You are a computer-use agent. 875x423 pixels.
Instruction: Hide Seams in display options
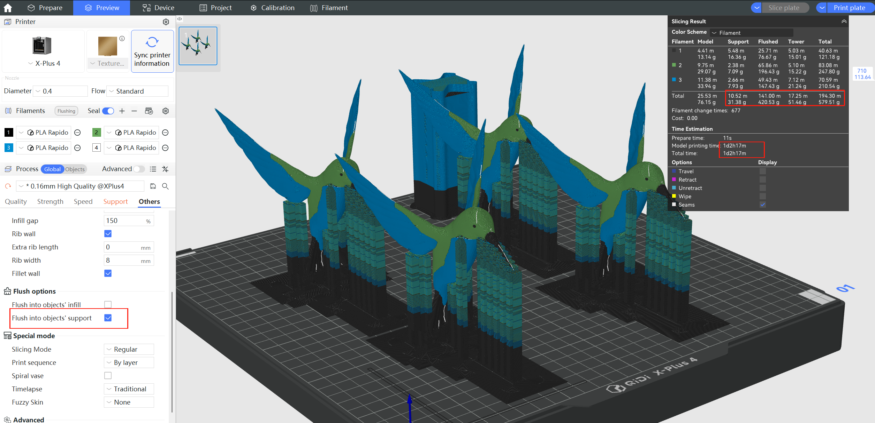click(763, 205)
